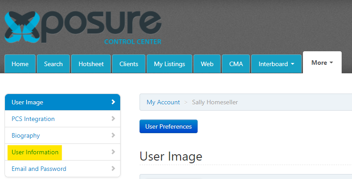Click chevron arrow beside Biography
Screen dimensions: 352x179
pos(113,135)
